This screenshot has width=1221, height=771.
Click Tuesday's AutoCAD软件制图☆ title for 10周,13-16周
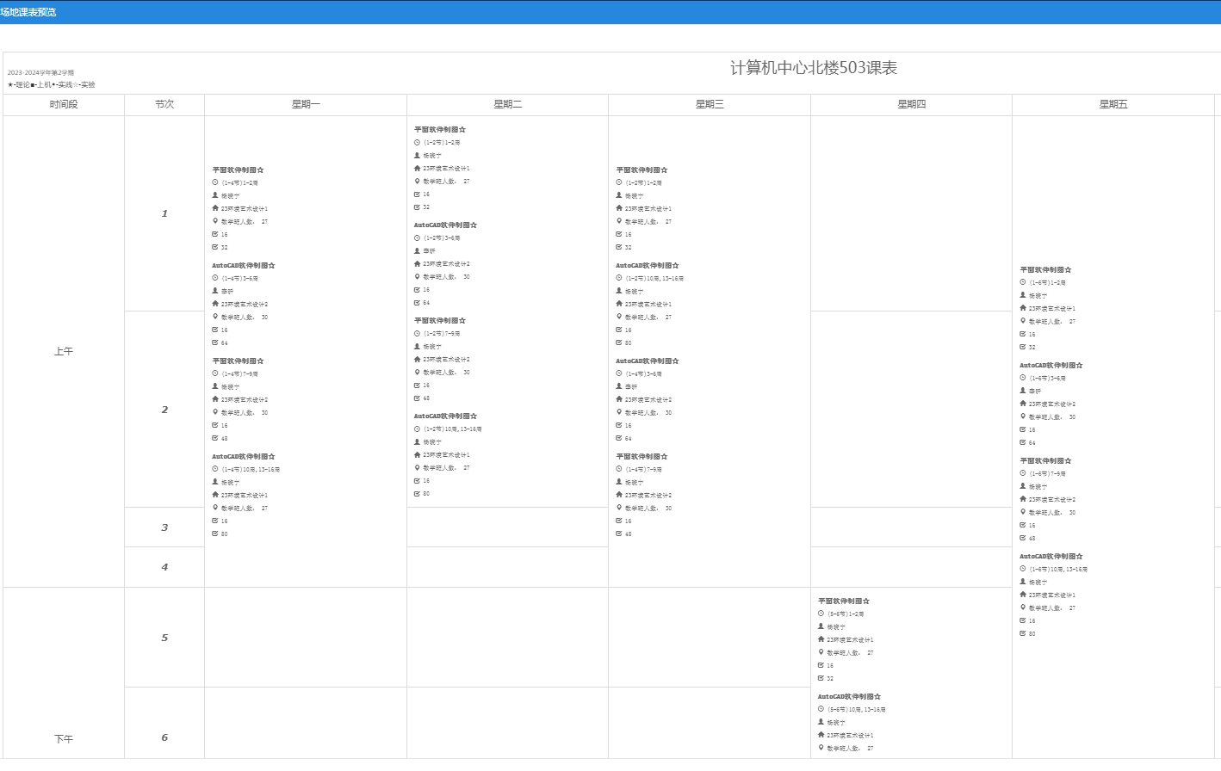[x=445, y=416]
